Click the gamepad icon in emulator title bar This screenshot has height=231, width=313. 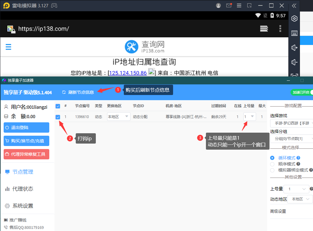pyautogui.click(x=54, y=5)
